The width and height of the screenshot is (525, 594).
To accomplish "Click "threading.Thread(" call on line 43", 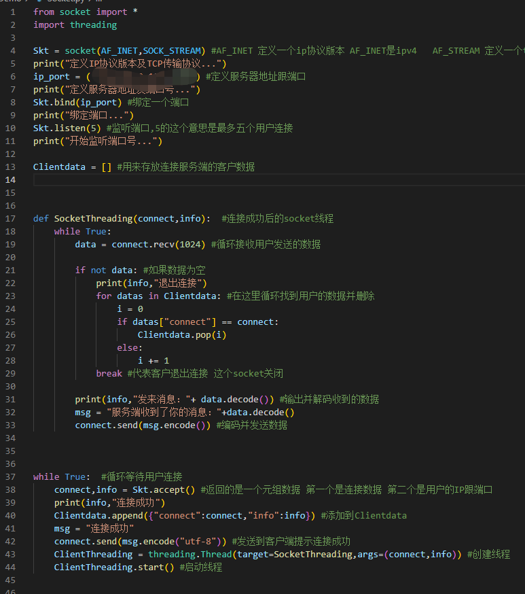I will pyautogui.click(x=192, y=554).
